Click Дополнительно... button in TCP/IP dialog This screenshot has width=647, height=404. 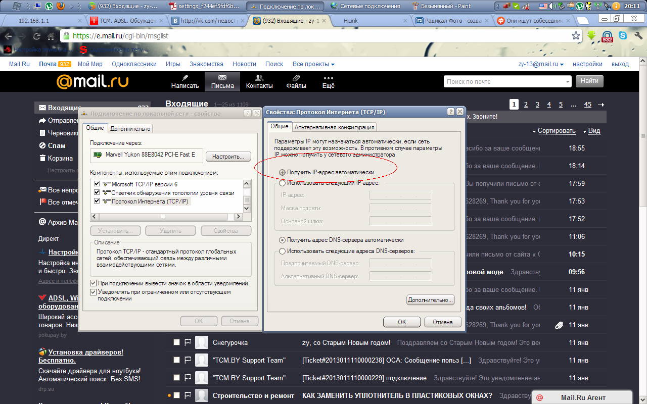[431, 299]
